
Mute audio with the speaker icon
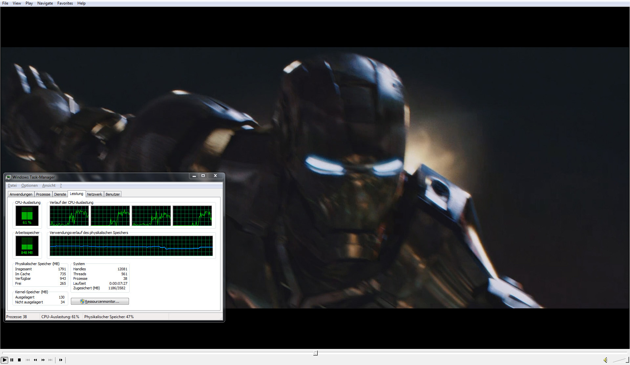[x=605, y=360]
